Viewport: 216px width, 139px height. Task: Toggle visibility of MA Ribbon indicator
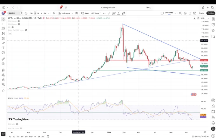click(19, 24)
